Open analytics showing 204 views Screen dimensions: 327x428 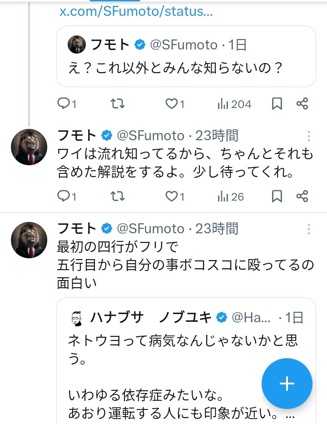(234, 104)
